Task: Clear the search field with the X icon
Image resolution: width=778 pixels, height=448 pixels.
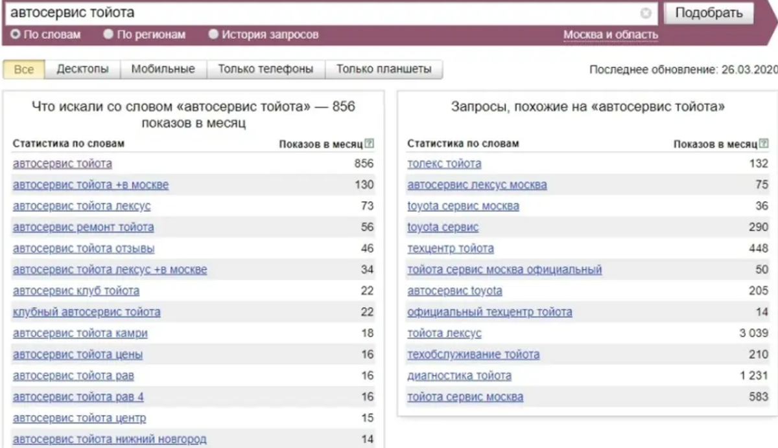Action: [646, 13]
